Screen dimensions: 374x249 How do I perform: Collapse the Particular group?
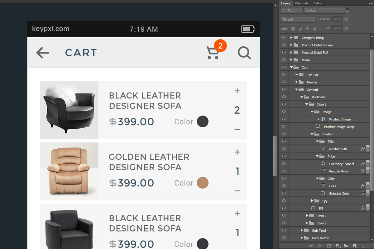pyautogui.click(x=302, y=97)
